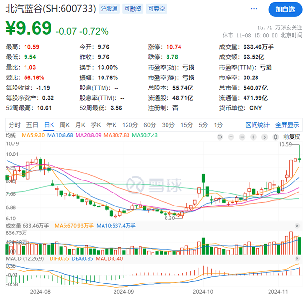
Task: Click the 可融资 tag
Action: [133, 9]
